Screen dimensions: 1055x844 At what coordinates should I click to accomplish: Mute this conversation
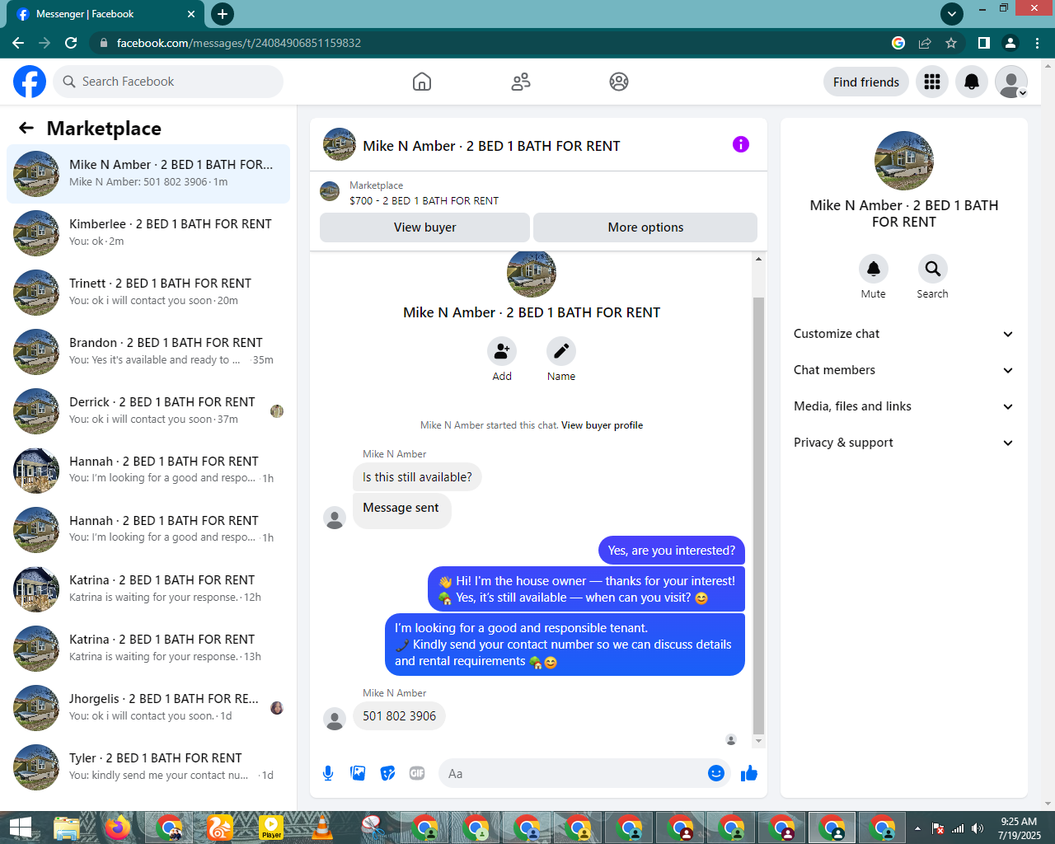874,269
